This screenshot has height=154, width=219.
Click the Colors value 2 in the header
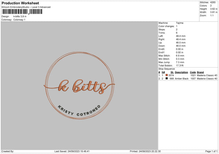211,6
